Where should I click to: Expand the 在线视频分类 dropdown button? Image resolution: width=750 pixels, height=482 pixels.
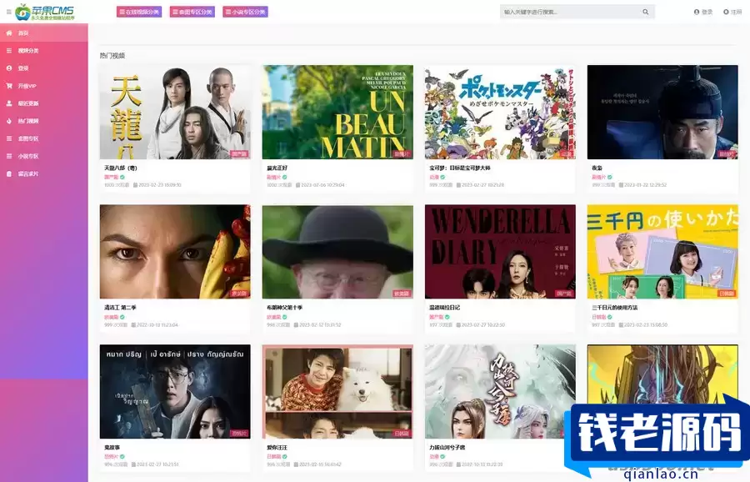[x=139, y=12]
